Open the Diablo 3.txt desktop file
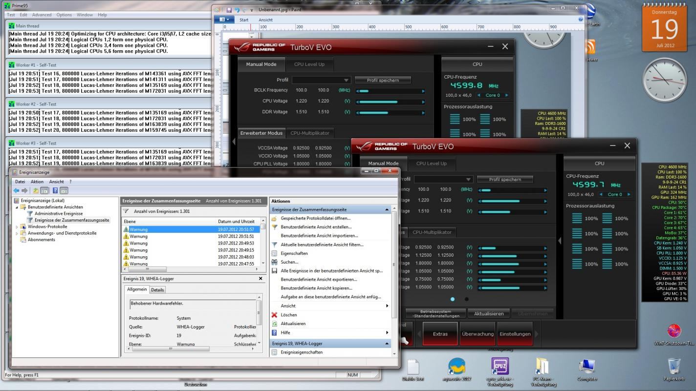 coord(413,370)
